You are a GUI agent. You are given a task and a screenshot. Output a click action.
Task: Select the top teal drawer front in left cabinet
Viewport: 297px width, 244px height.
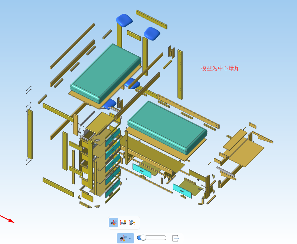[x=113, y=137]
